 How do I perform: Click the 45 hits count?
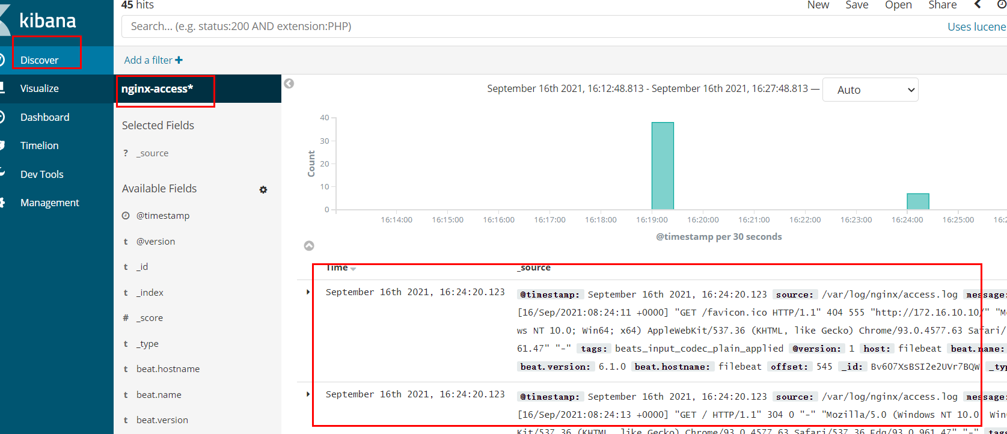(138, 5)
